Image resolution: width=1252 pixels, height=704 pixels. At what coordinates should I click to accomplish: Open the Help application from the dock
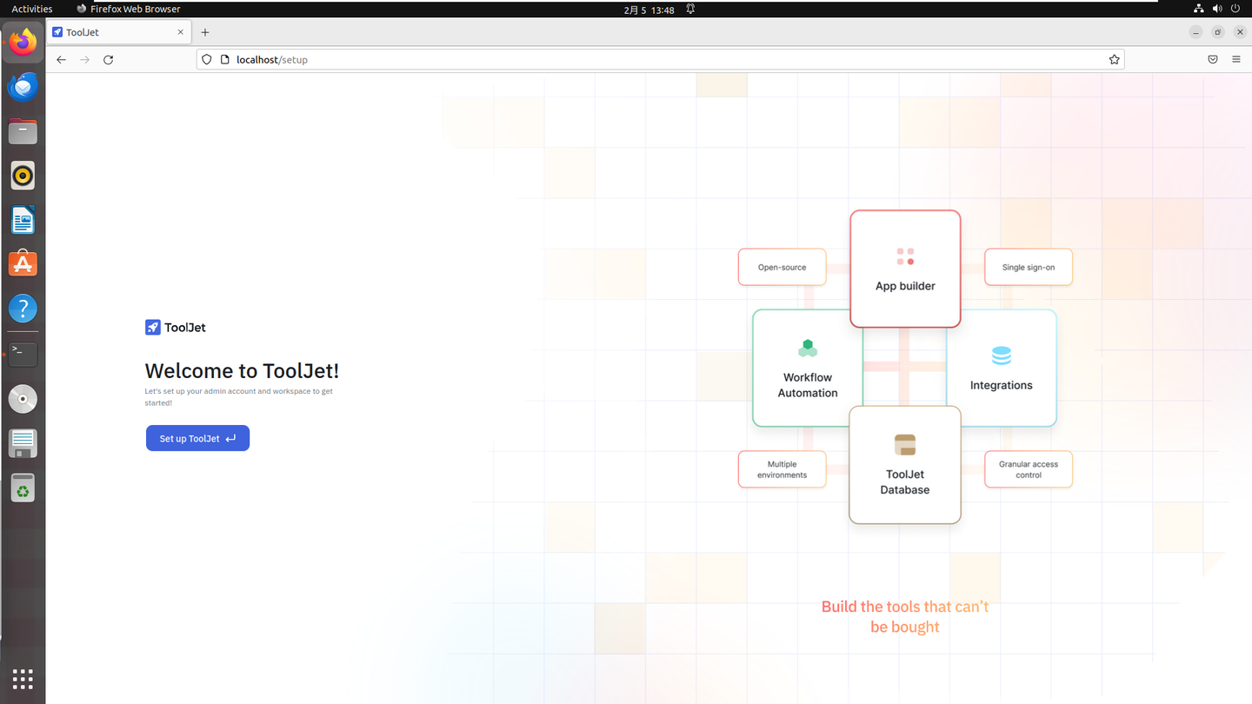(23, 309)
